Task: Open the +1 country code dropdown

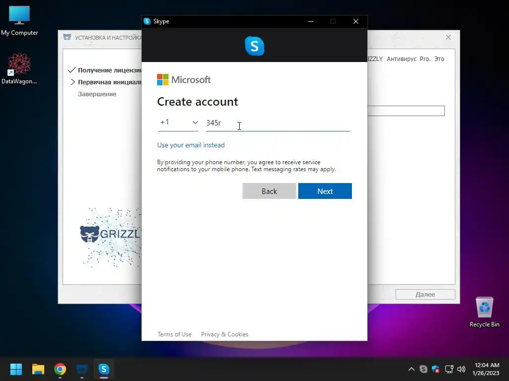Action: 178,123
